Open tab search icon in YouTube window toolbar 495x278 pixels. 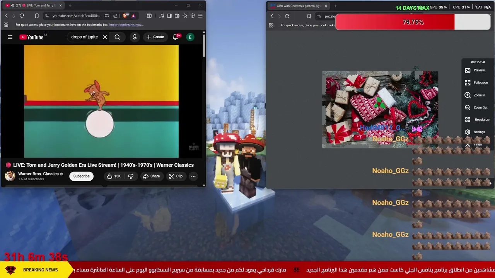point(149,16)
